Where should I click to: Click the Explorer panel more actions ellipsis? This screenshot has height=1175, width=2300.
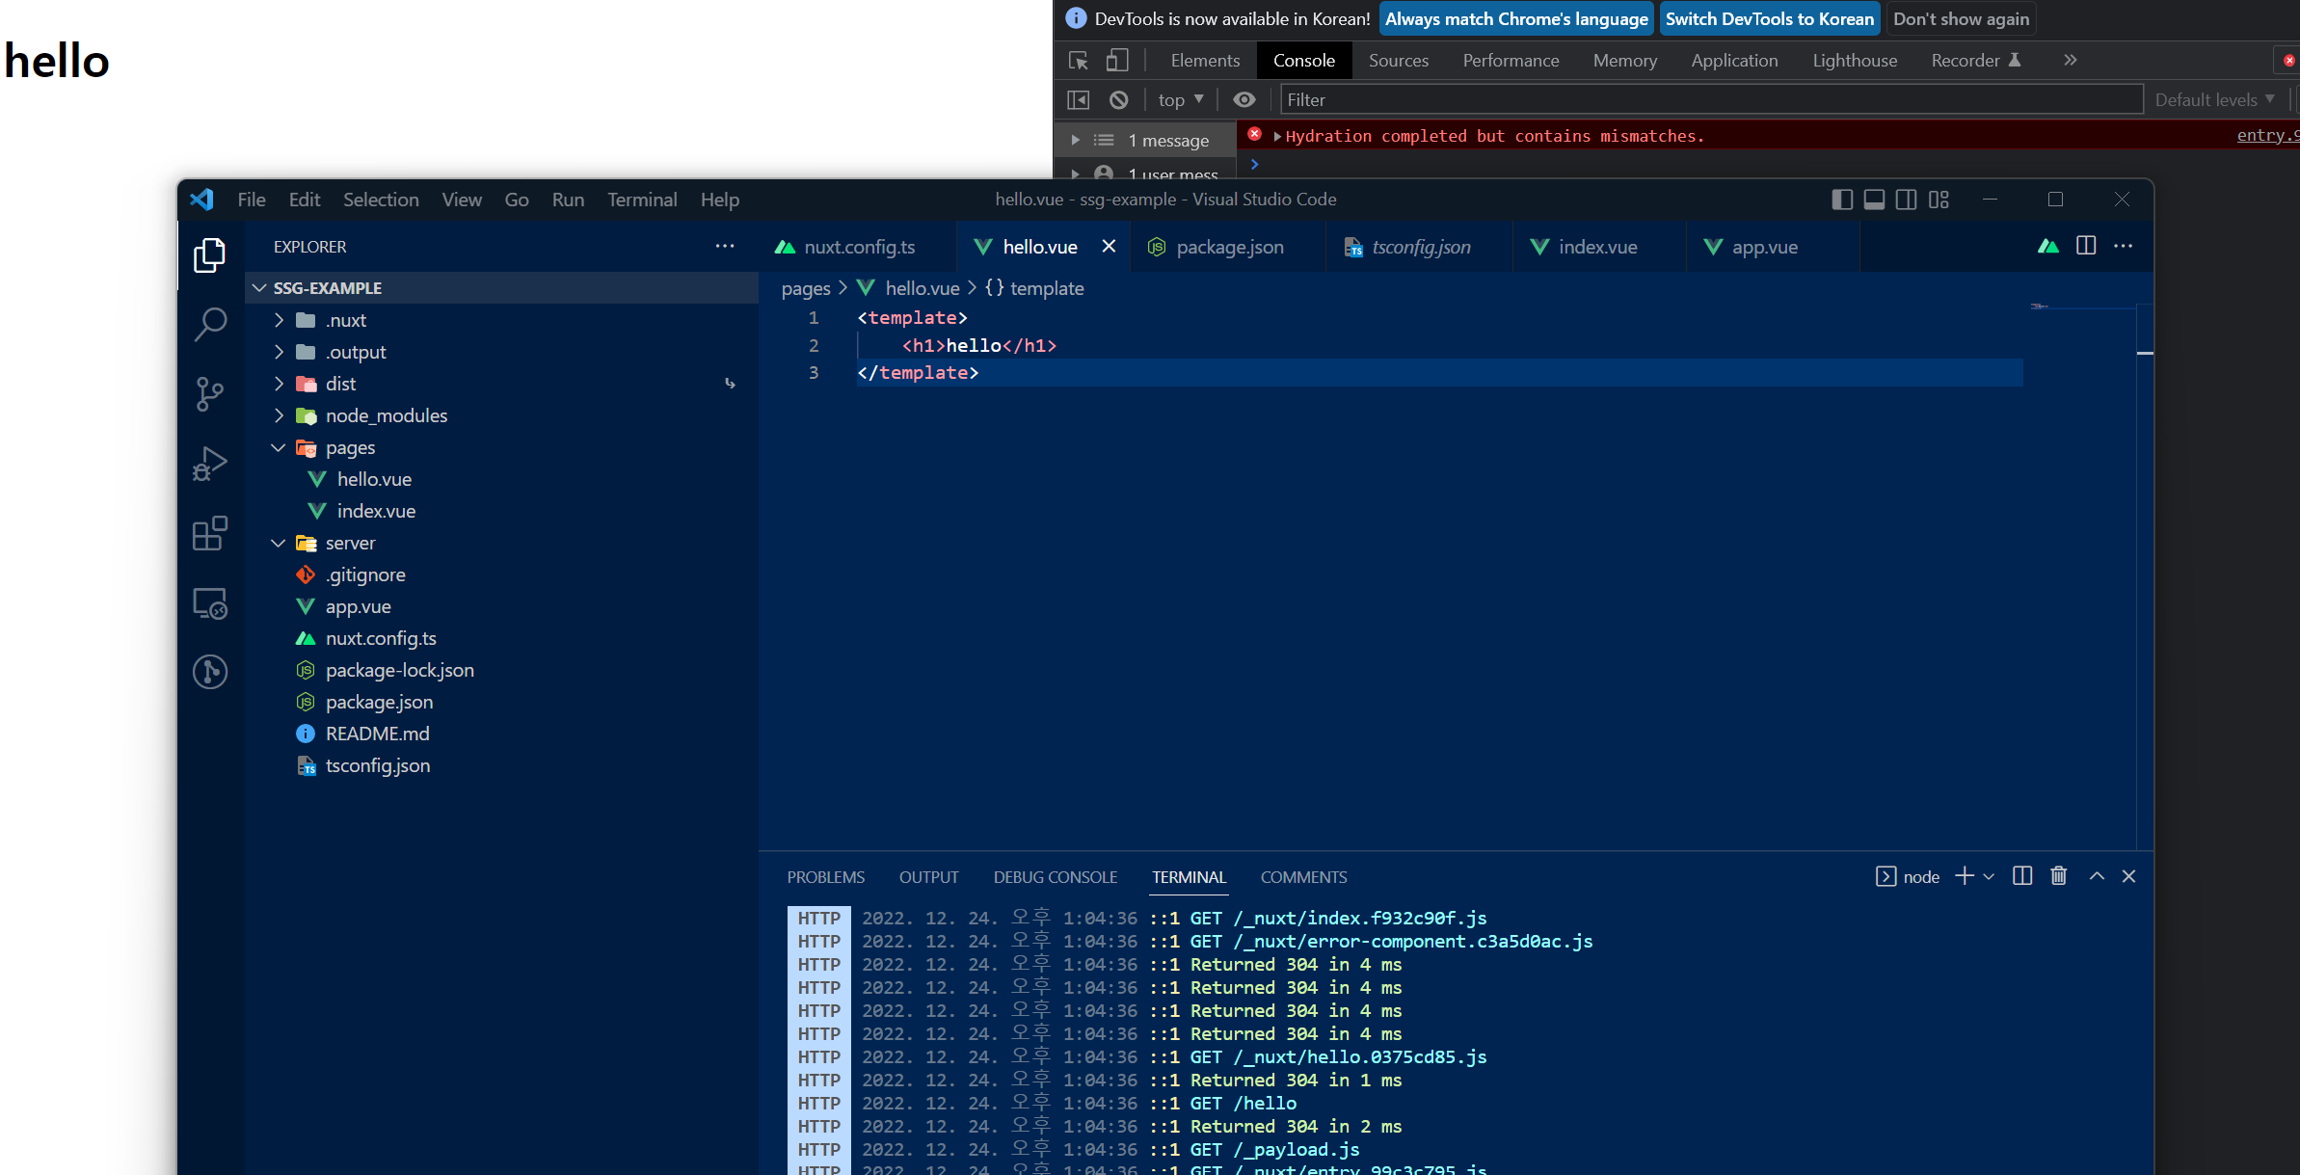[725, 247]
